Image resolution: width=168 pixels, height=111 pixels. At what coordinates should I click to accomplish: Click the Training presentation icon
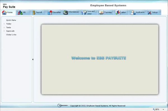(101, 12)
